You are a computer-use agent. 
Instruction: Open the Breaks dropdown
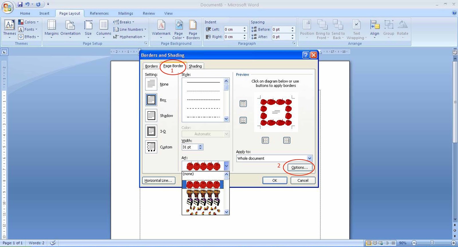point(124,22)
